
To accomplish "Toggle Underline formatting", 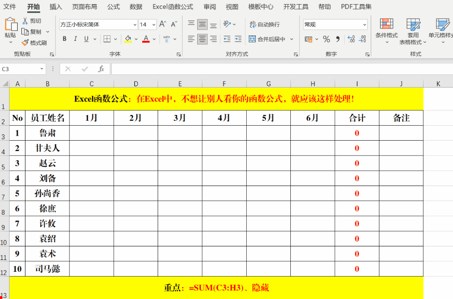I will point(86,39).
